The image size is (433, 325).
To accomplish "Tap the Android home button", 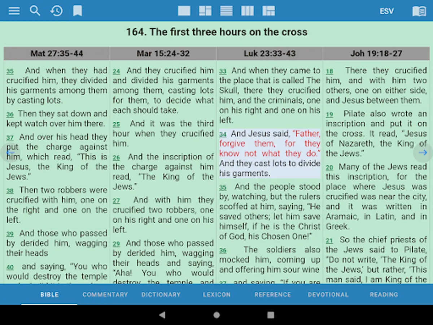I will click(x=216, y=315).
